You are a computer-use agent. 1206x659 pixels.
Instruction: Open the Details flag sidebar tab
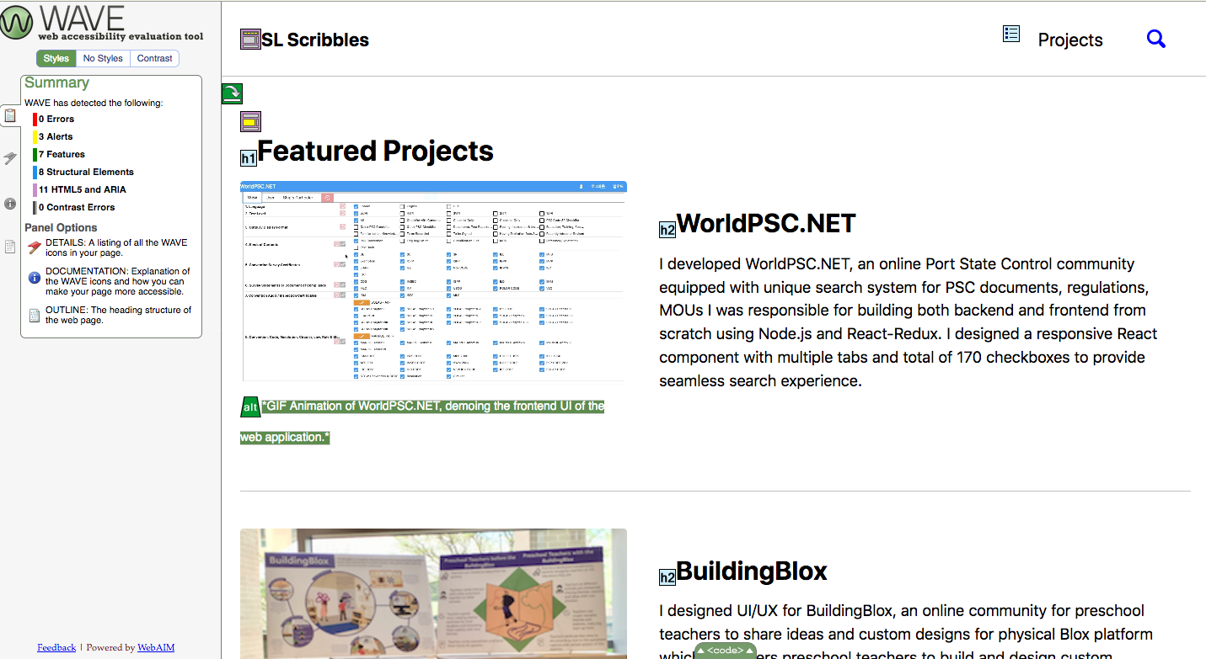coord(10,158)
